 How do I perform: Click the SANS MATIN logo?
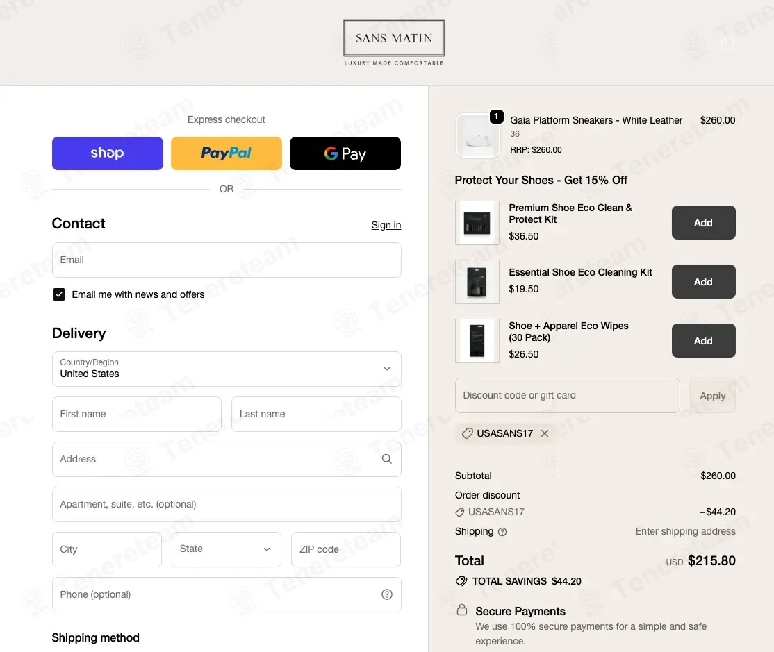[394, 43]
